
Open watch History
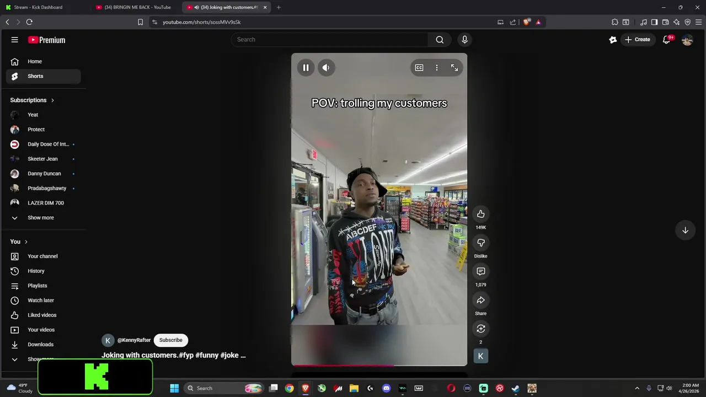tap(44, 271)
